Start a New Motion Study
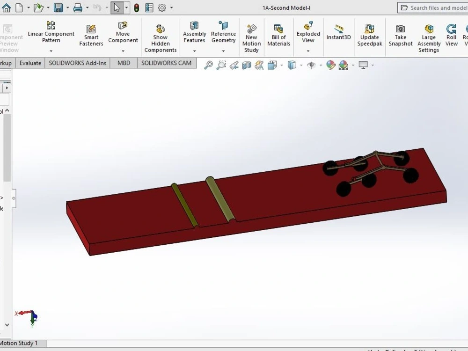 251,38
